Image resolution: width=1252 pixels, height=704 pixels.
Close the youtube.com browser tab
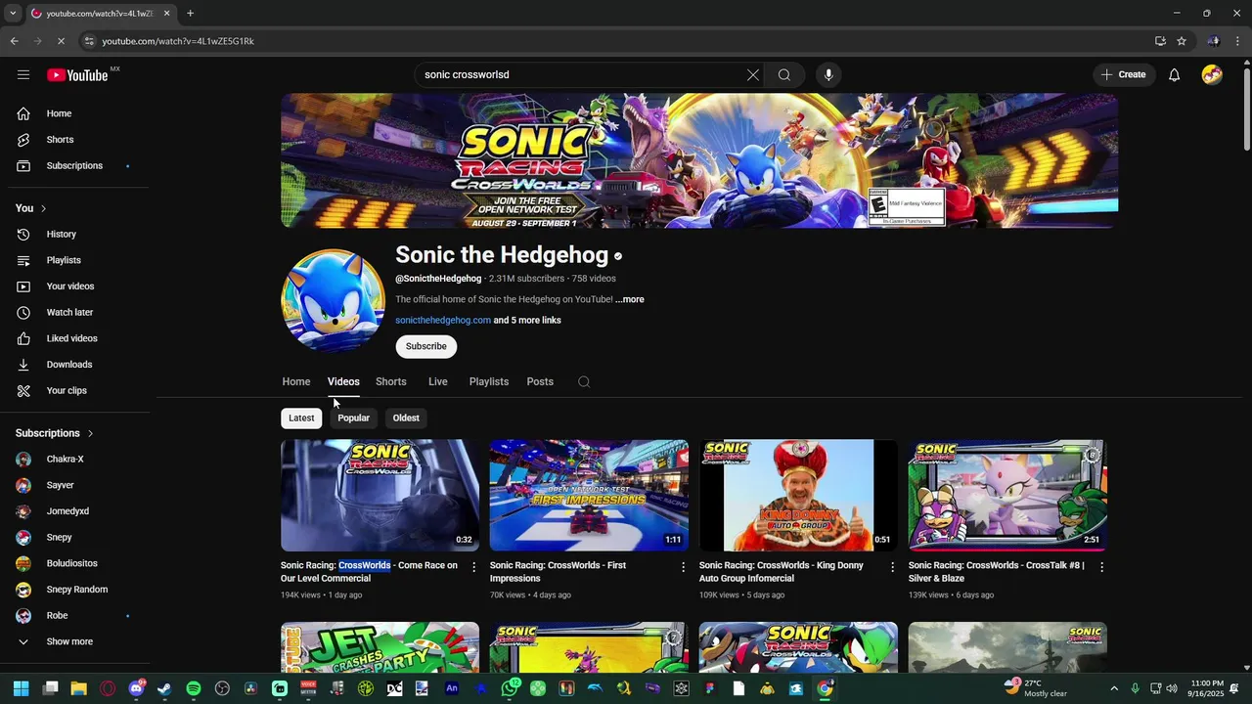[x=166, y=14]
